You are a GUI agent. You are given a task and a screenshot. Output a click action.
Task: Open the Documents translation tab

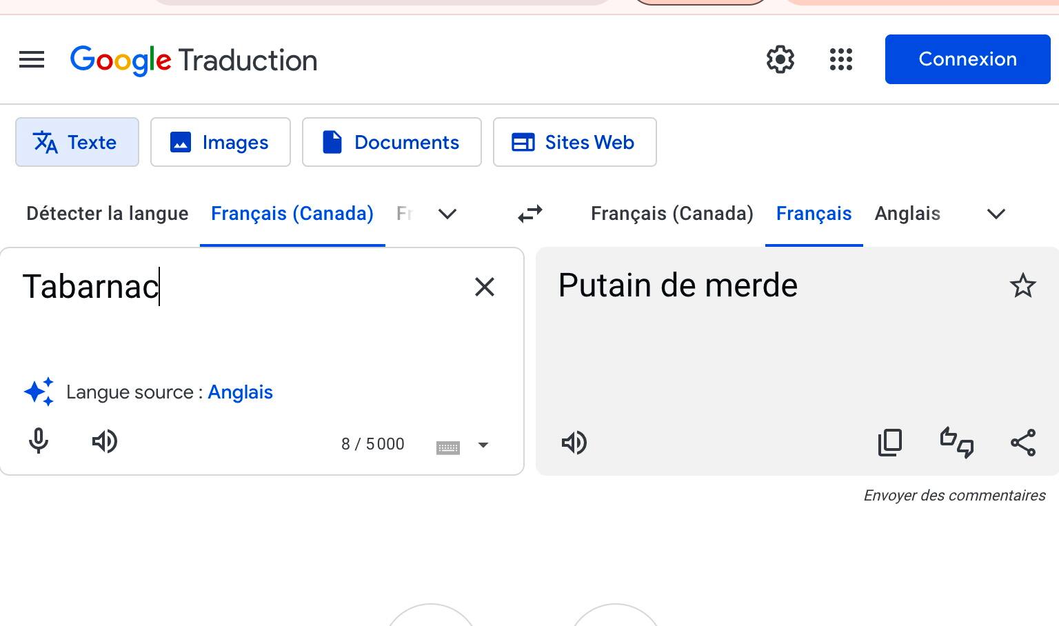pyautogui.click(x=392, y=142)
